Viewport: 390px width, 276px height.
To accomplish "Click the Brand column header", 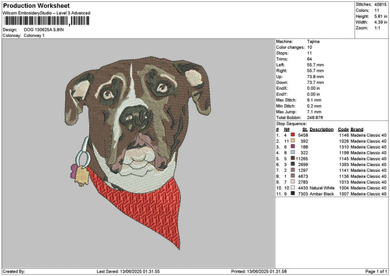I will coord(357,129).
